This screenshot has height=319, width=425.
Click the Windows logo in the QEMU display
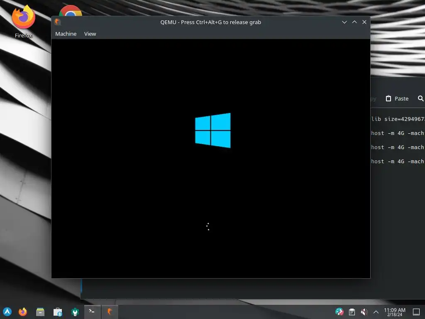coord(213,130)
